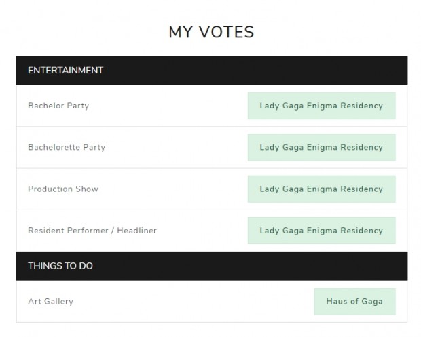
Task: Click the Haus of Gaga vote
Action: (x=354, y=301)
